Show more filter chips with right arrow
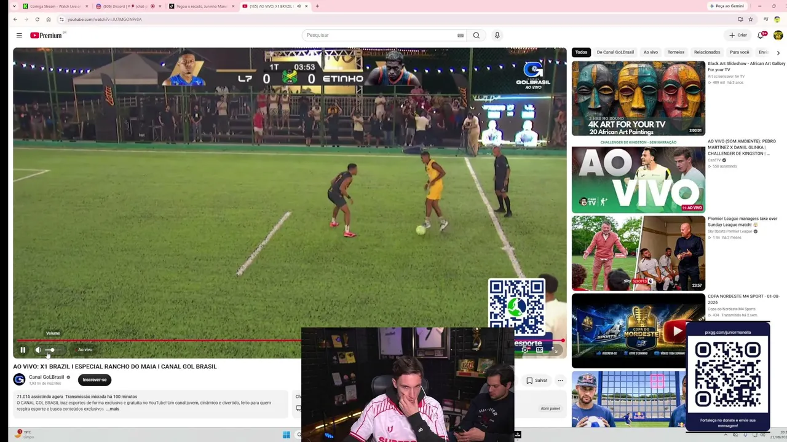This screenshot has height=442, width=787. (x=778, y=53)
